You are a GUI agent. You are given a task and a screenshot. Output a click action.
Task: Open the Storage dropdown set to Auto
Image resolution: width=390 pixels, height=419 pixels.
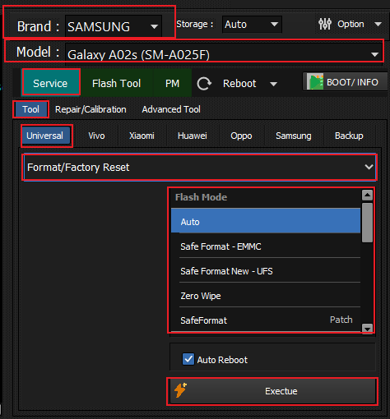(x=252, y=25)
